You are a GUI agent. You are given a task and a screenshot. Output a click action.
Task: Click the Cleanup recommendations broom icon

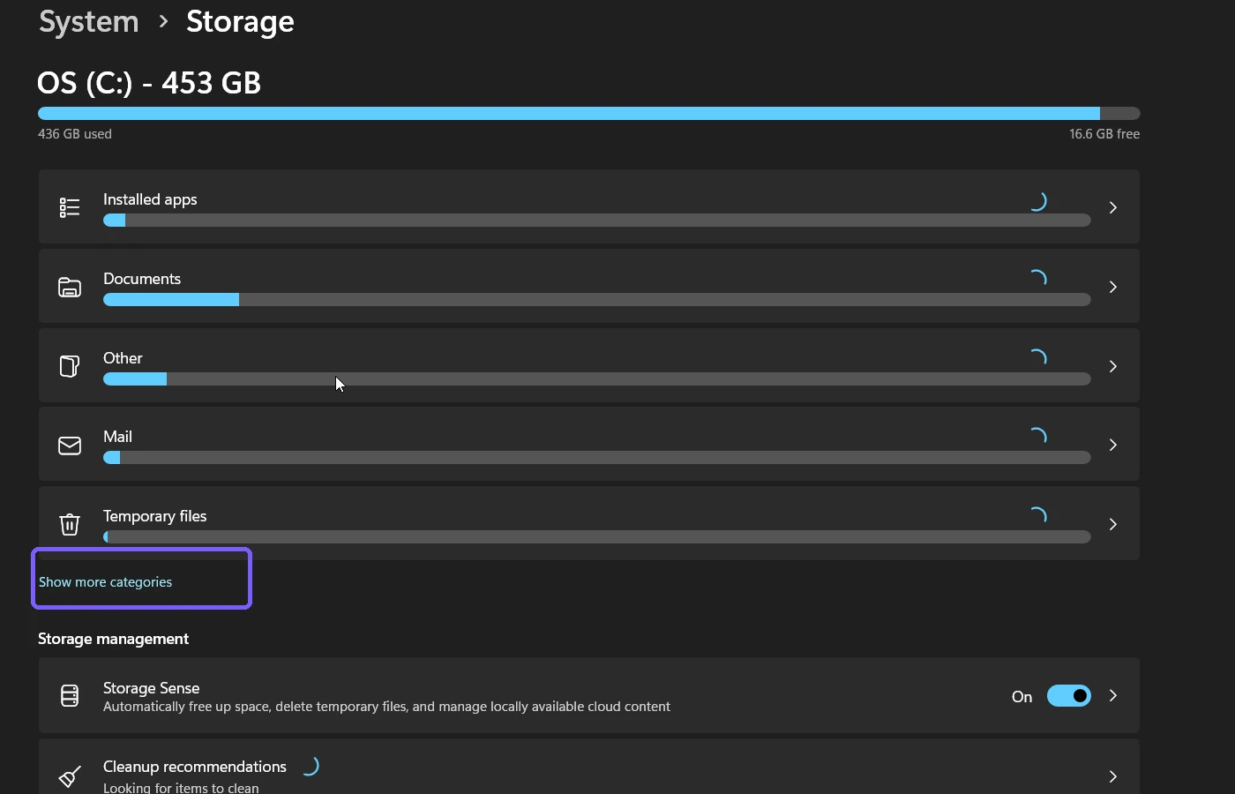pos(70,776)
